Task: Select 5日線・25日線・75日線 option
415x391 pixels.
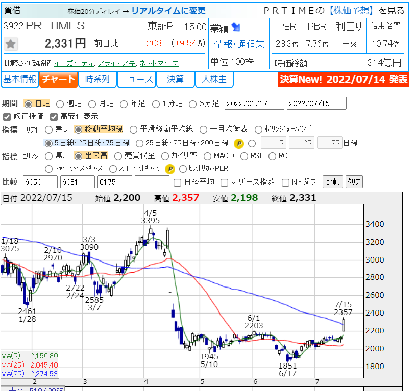Action: click(x=48, y=144)
